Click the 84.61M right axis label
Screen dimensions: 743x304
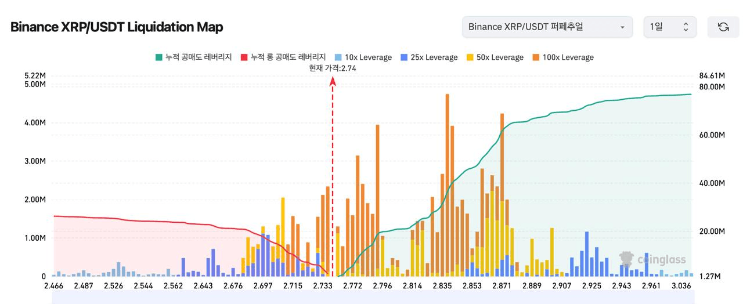[x=713, y=76]
